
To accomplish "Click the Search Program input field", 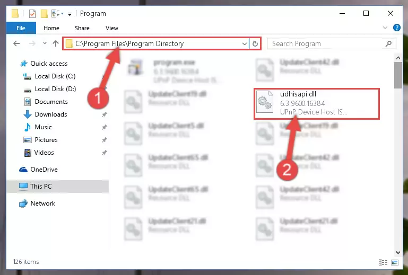I will tap(332, 43).
